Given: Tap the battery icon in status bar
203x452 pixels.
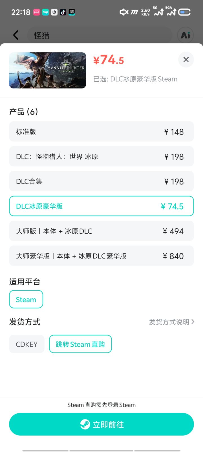Looking at the screenshot, I should click(184, 12).
